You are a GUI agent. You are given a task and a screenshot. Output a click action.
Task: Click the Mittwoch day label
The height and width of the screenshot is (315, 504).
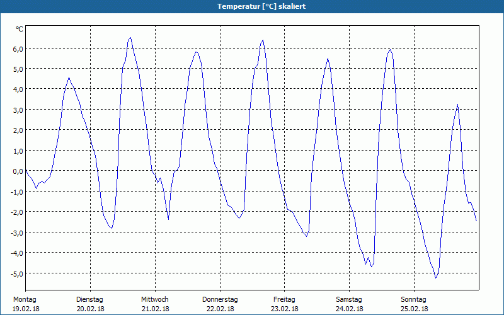tap(154, 299)
